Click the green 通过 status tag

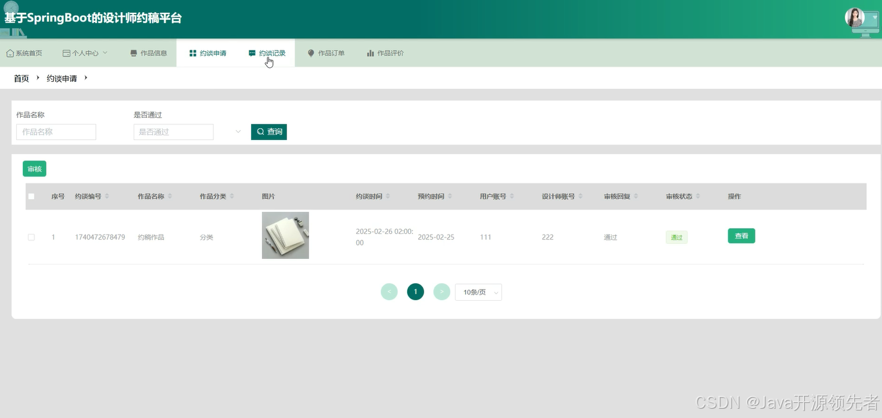(676, 237)
